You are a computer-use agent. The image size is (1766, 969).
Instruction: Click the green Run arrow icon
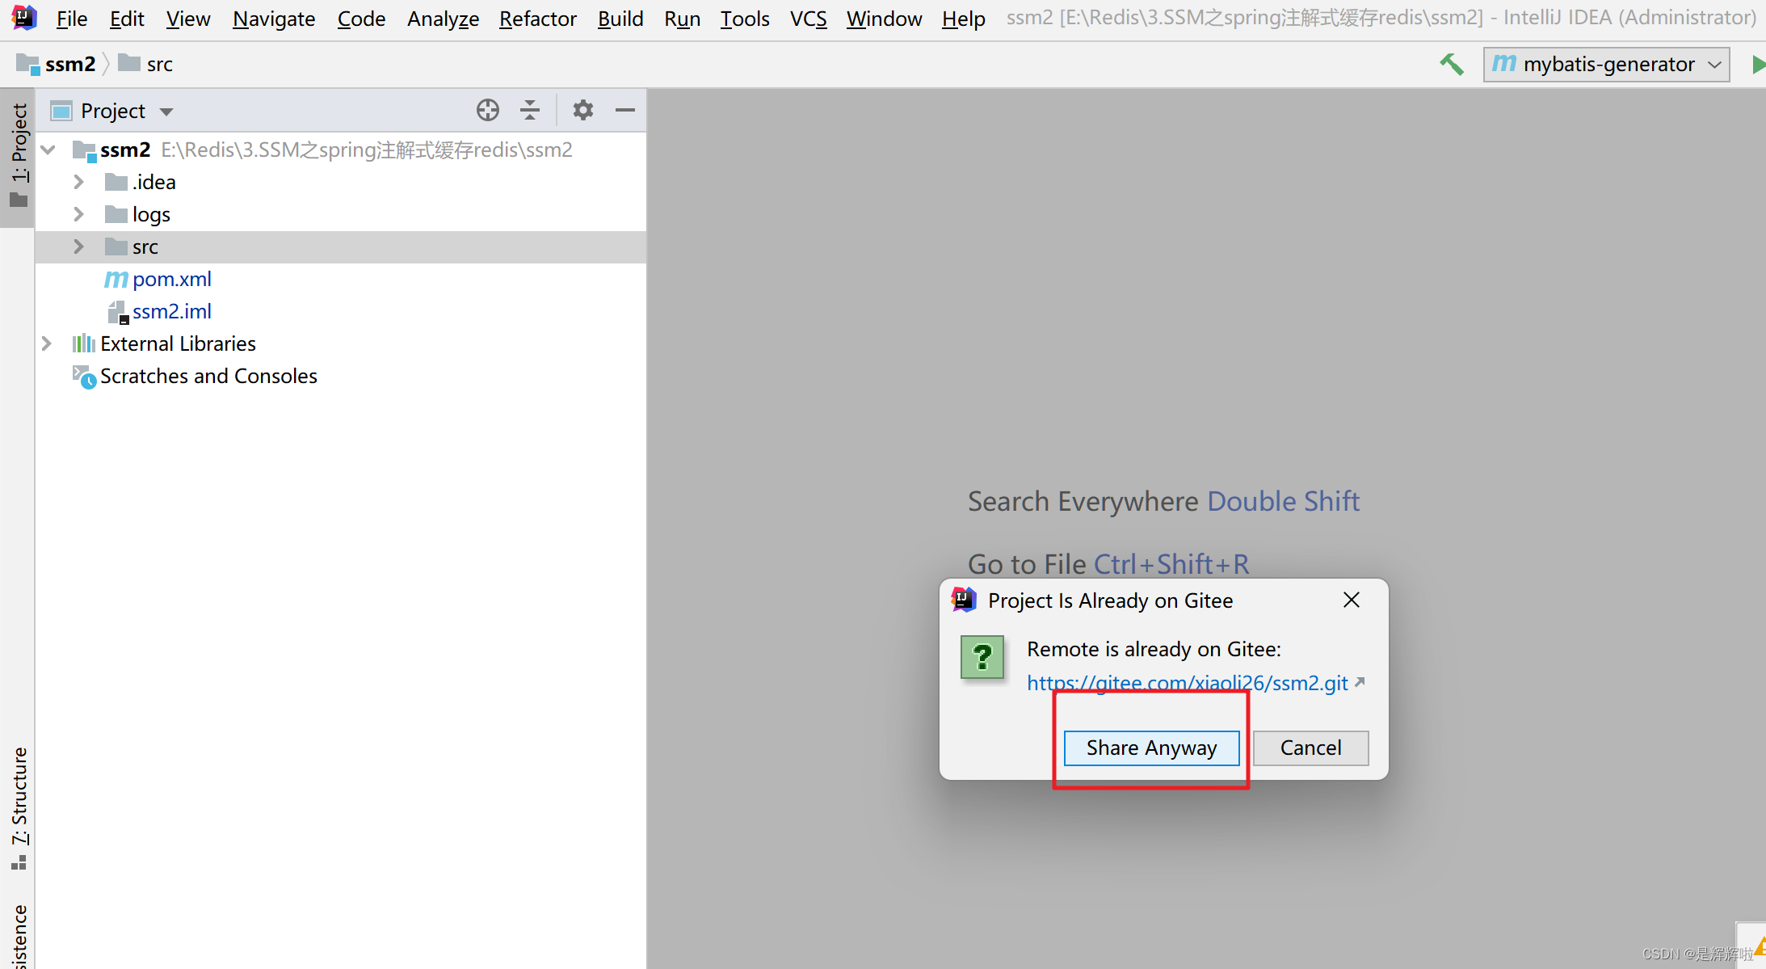(x=1758, y=65)
